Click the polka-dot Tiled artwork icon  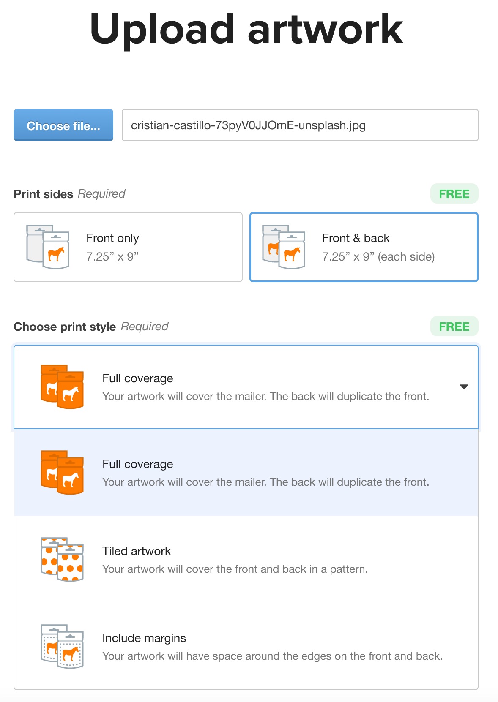tap(62, 560)
